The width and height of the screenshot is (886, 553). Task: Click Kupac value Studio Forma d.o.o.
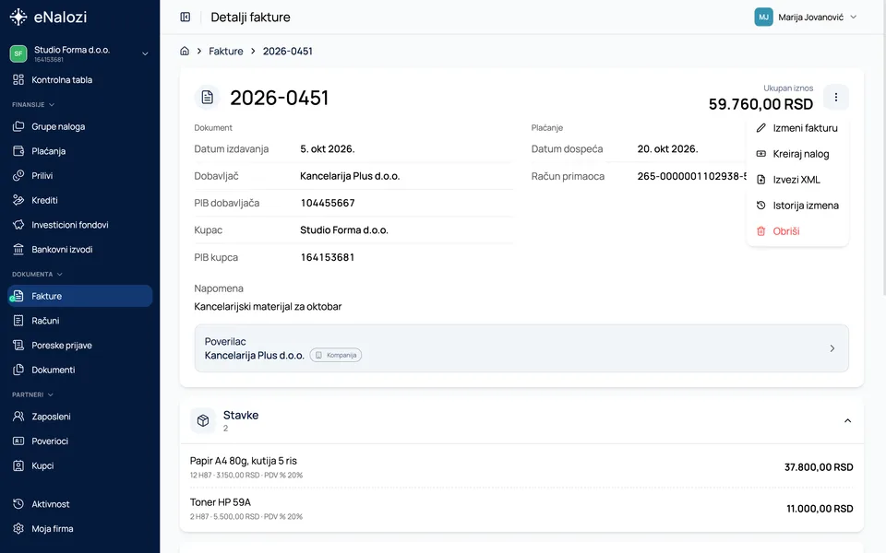(344, 230)
